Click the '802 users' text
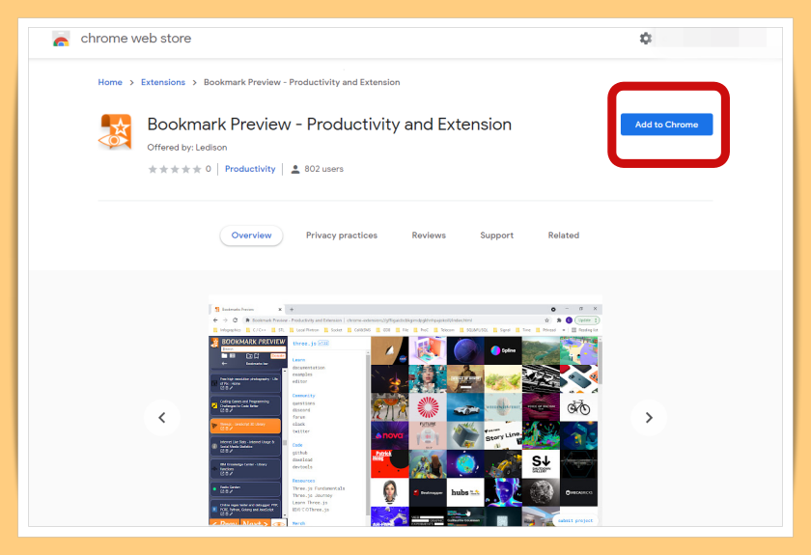The height and width of the screenshot is (555, 811). tap(323, 169)
